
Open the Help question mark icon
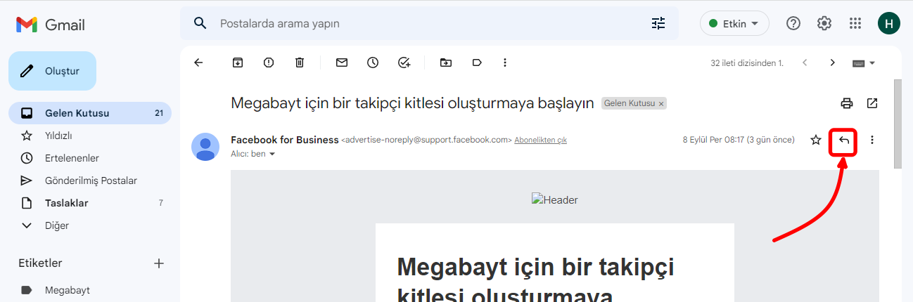point(793,23)
